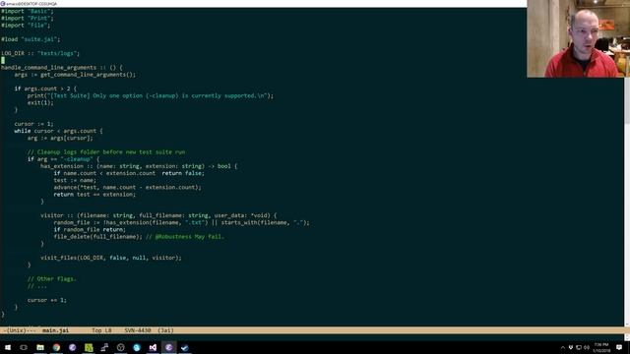Open Google Chrome from the taskbar
The height and width of the screenshot is (354, 630).
(x=56, y=347)
